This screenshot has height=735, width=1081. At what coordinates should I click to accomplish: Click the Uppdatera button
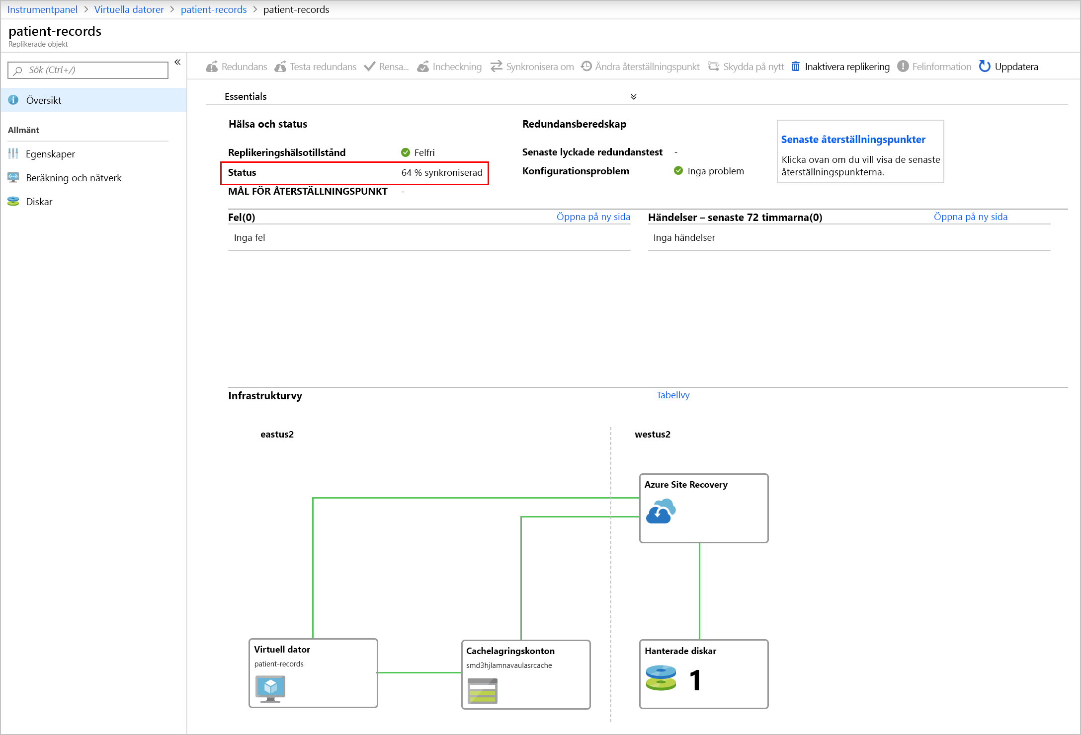point(1009,67)
